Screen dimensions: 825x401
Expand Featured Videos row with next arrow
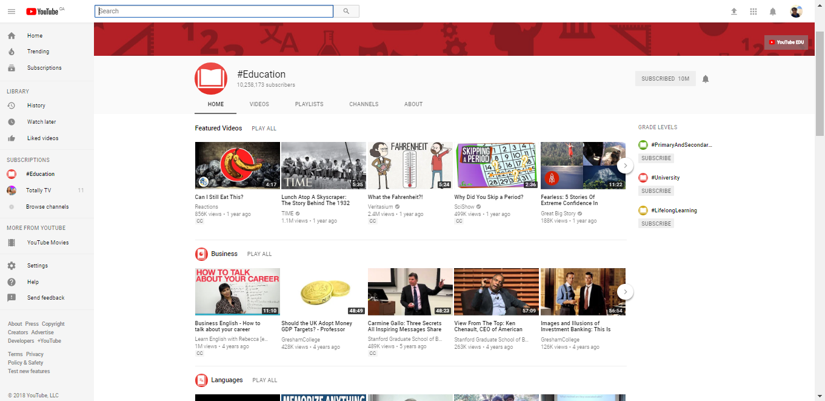tap(626, 166)
